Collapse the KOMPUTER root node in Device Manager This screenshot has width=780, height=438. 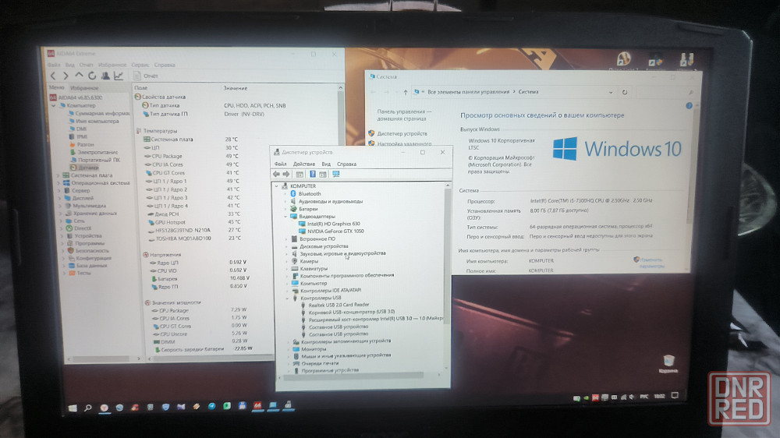[277, 186]
